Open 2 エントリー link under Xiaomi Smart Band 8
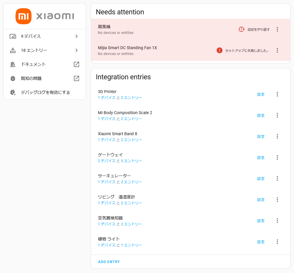294x273 pixels. point(131,140)
